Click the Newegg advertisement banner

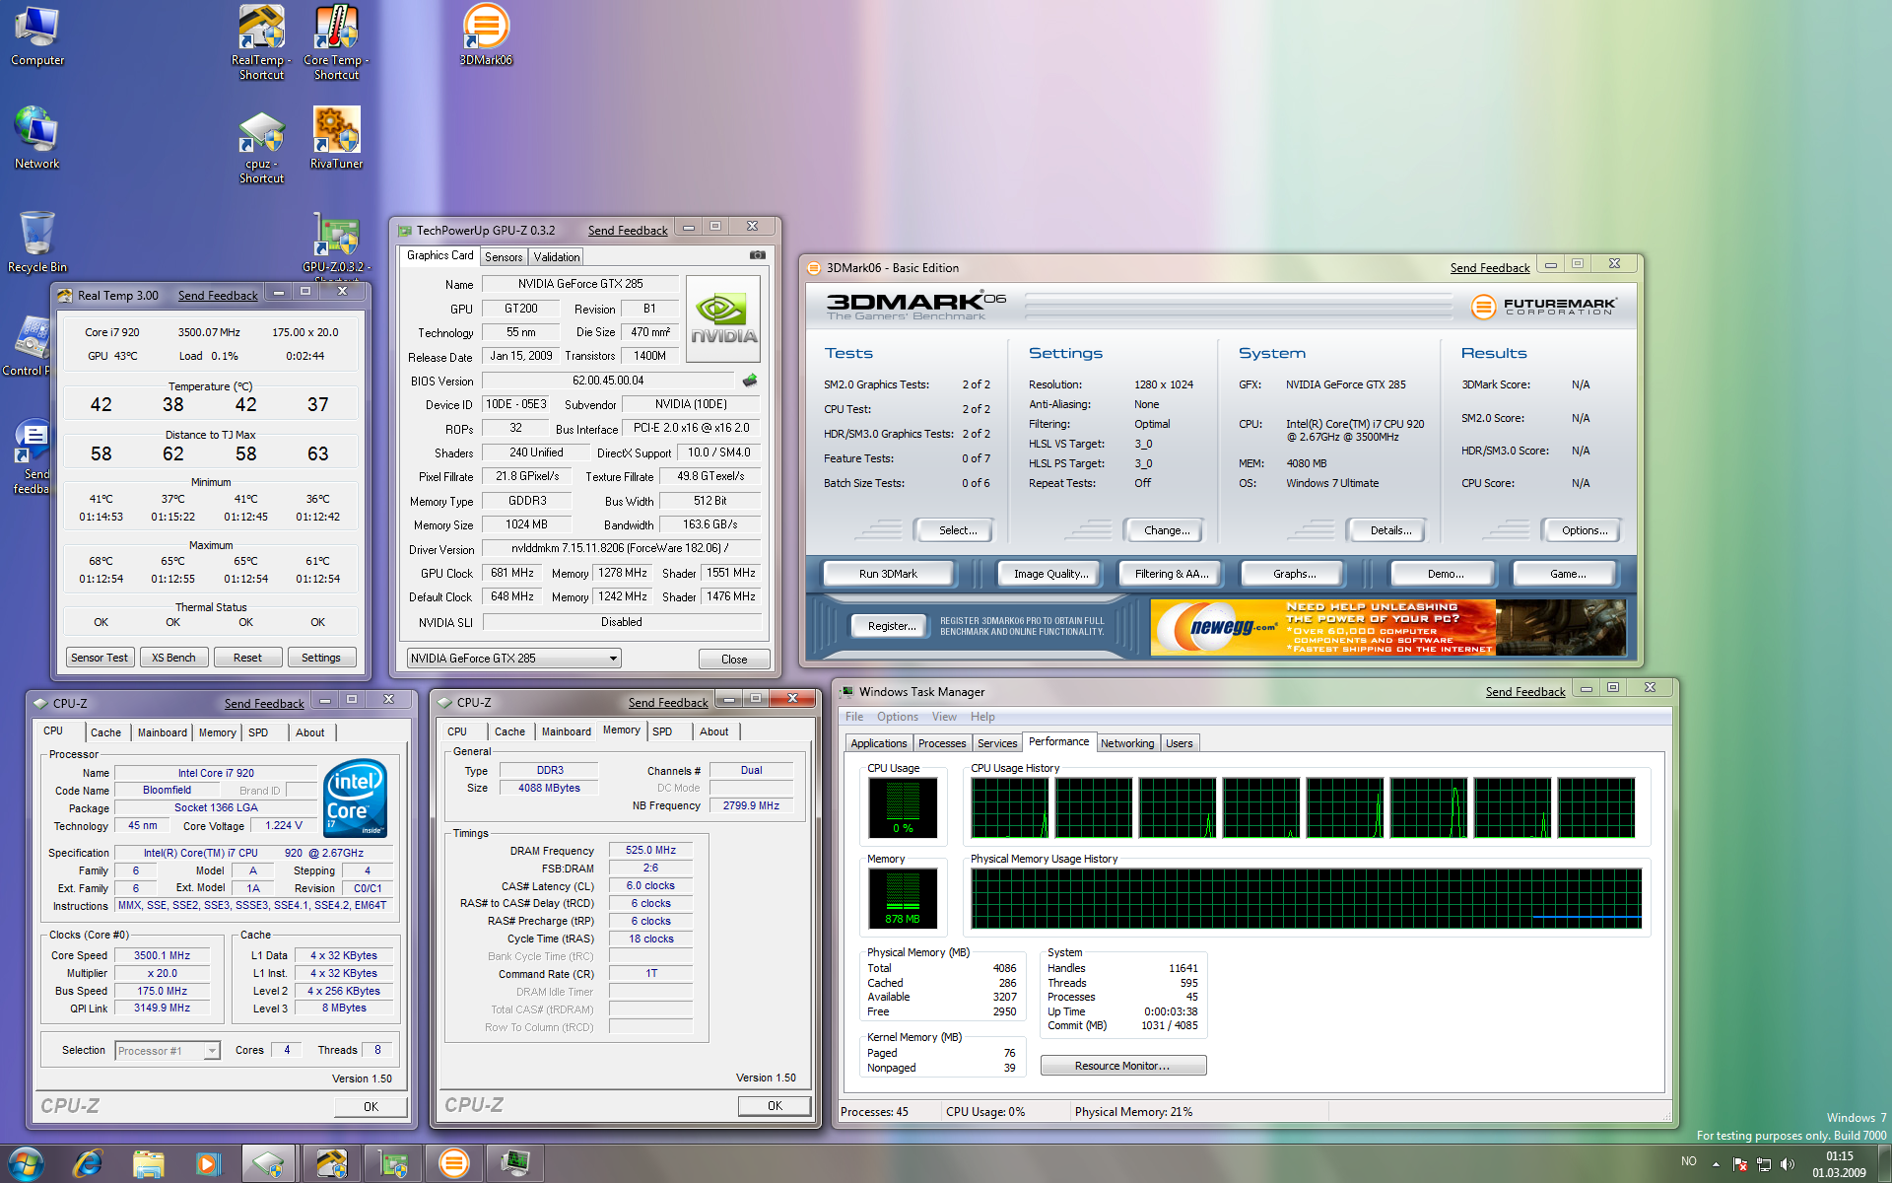(1387, 627)
